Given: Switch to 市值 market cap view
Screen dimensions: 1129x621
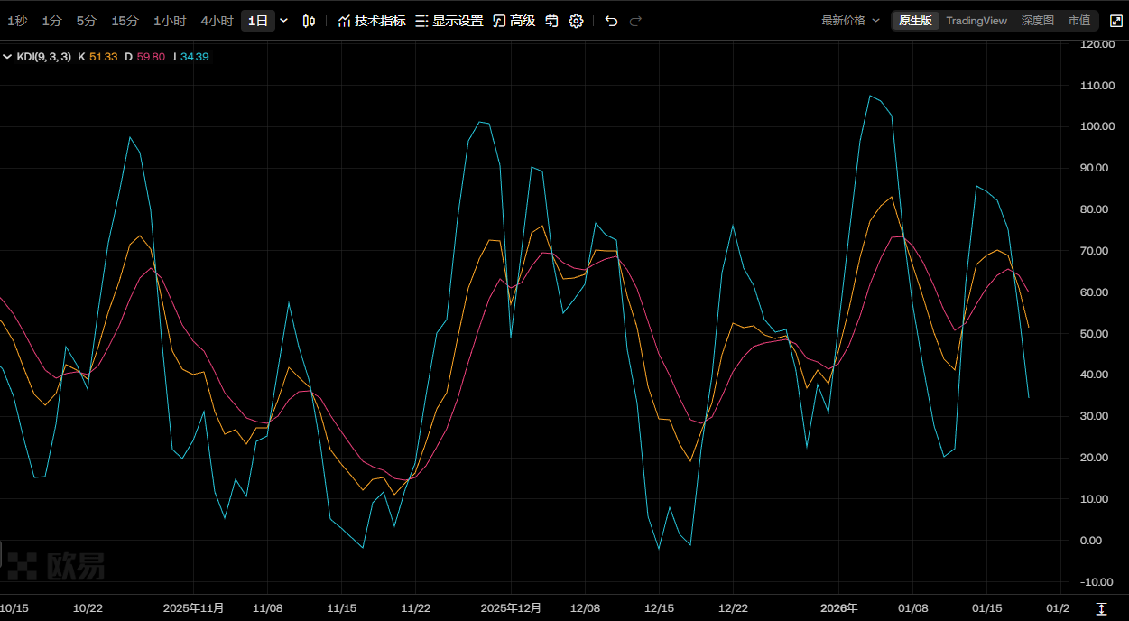Looking at the screenshot, I should click(1078, 21).
